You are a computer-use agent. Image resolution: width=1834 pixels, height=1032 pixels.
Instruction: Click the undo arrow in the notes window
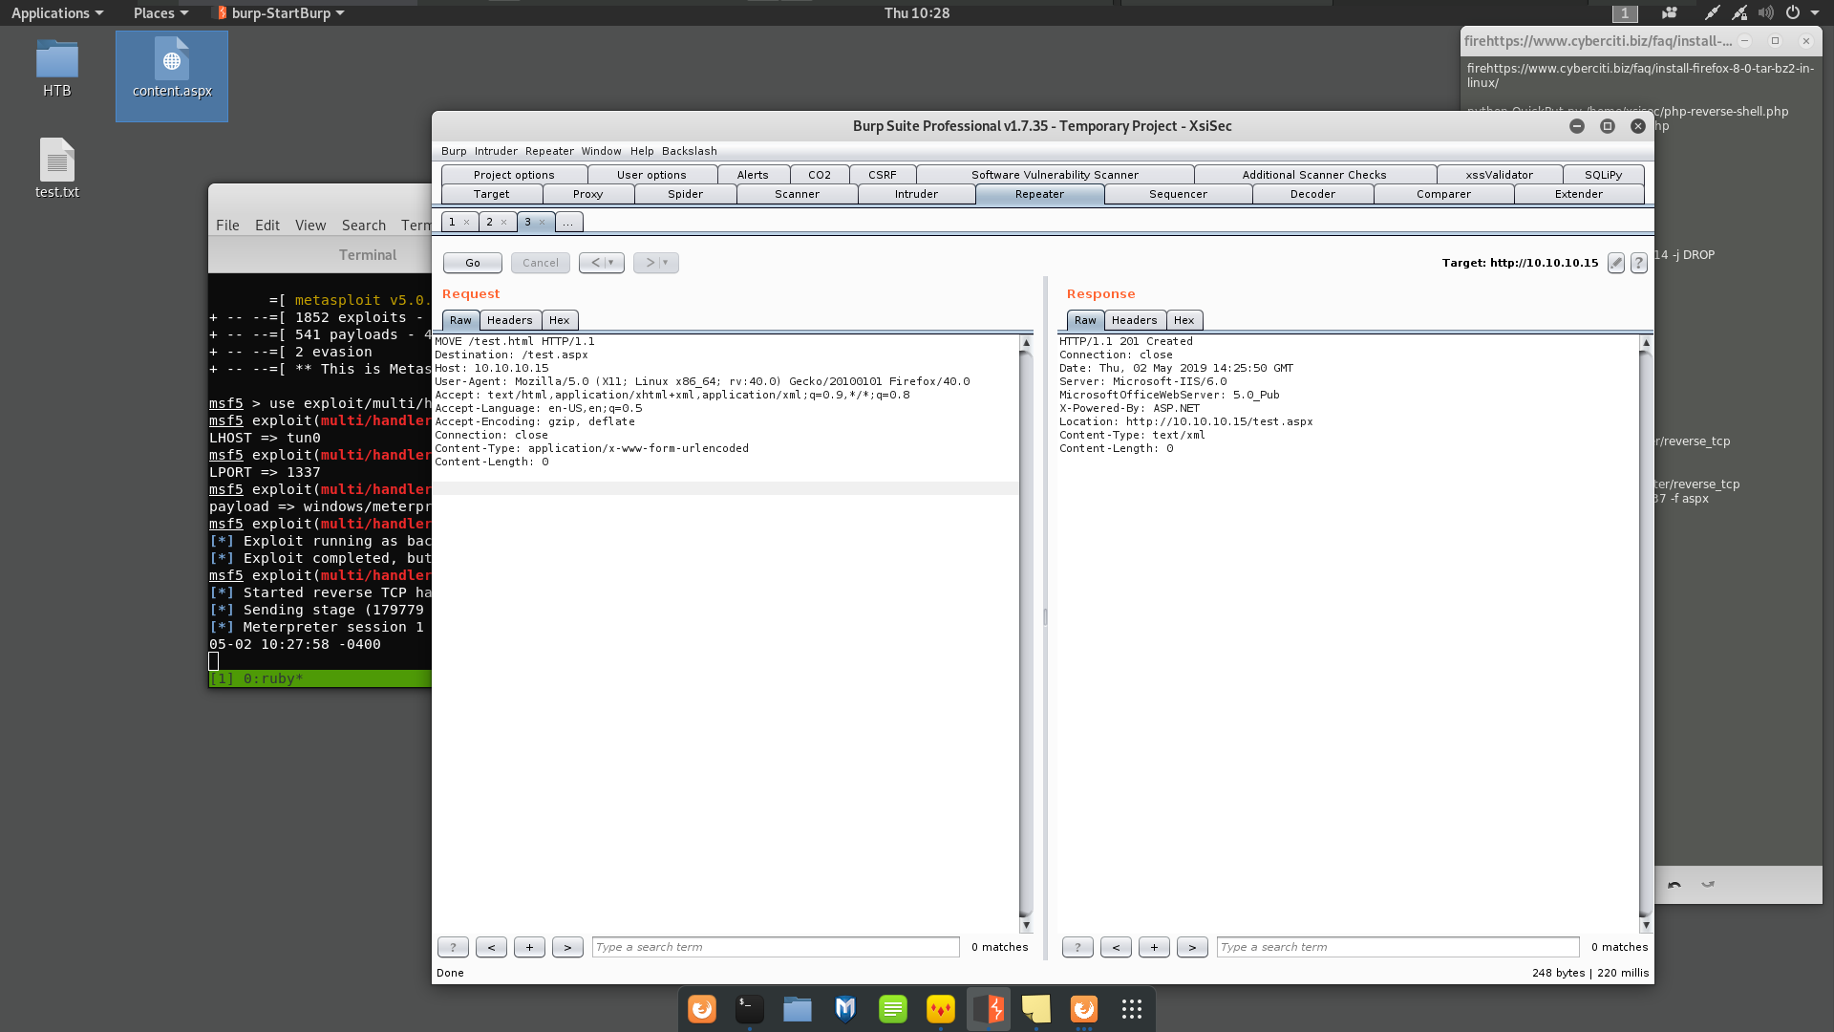[1674, 885]
